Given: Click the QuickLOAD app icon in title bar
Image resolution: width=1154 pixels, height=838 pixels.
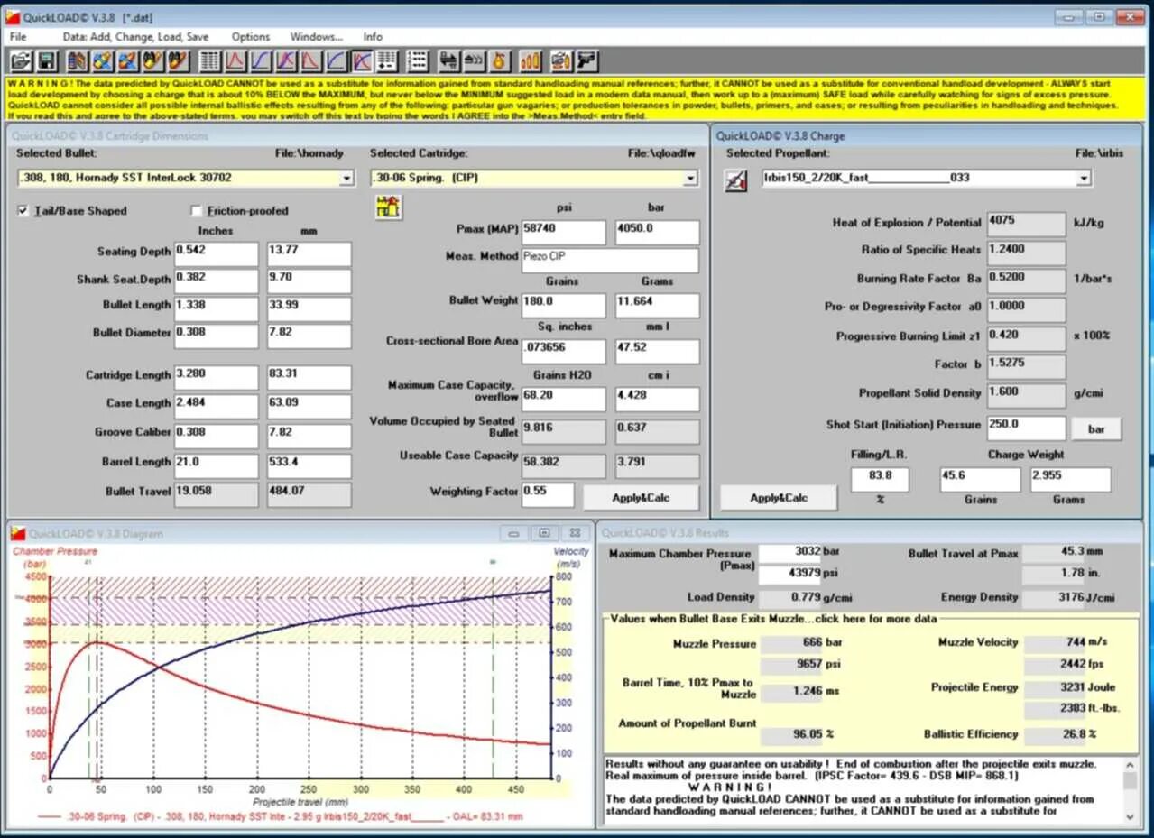Looking at the screenshot, I should pyautogui.click(x=13, y=16).
